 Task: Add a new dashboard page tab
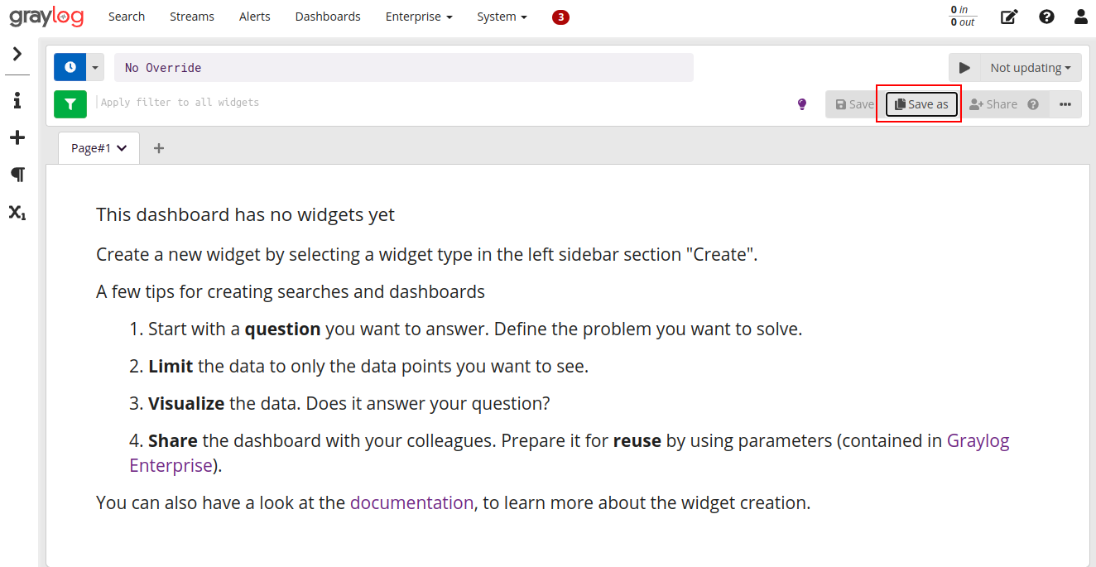pos(159,148)
